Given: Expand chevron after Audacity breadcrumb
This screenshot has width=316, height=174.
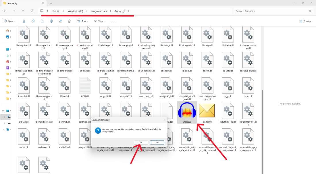Looking at the screenshot, I should [129, 11].
